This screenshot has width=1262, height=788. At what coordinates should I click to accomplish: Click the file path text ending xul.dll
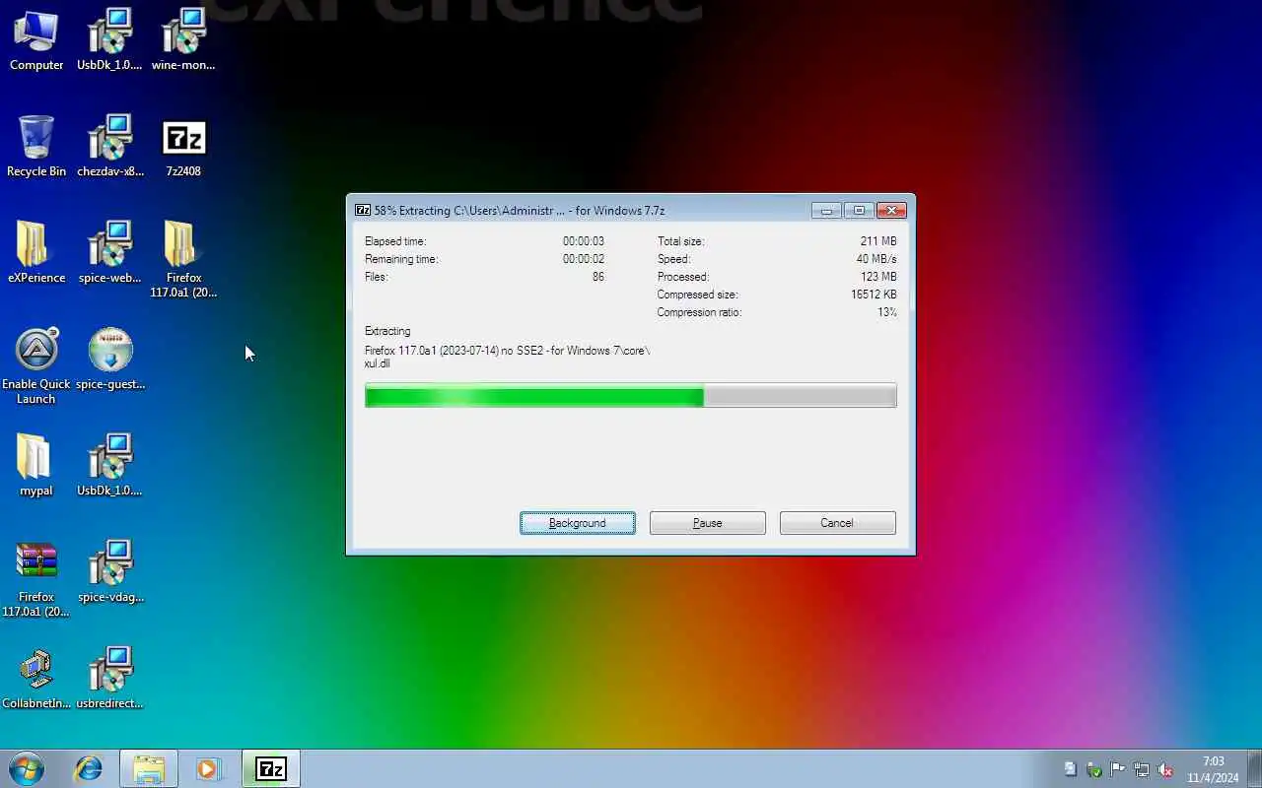pos(508,357)
